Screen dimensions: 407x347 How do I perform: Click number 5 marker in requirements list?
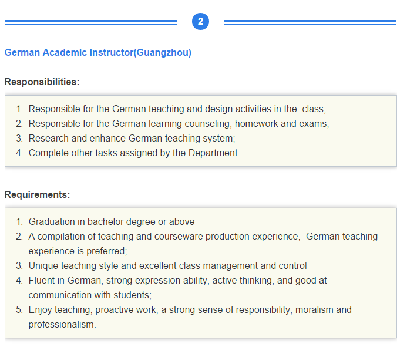click(x=19, y=310)
